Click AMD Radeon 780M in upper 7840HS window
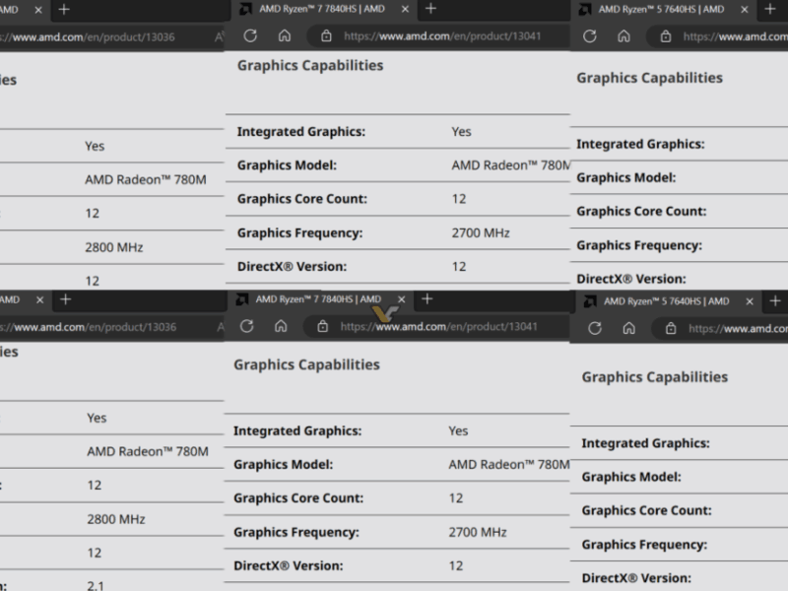 tap(510, 165)
